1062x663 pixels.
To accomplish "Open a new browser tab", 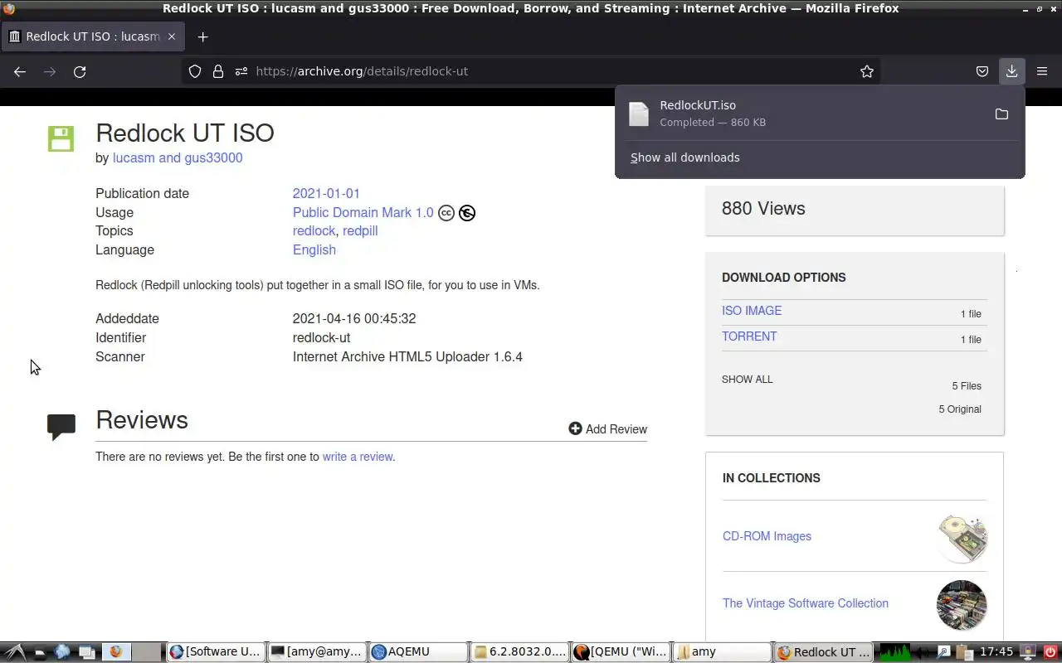I will click(202, 36).
